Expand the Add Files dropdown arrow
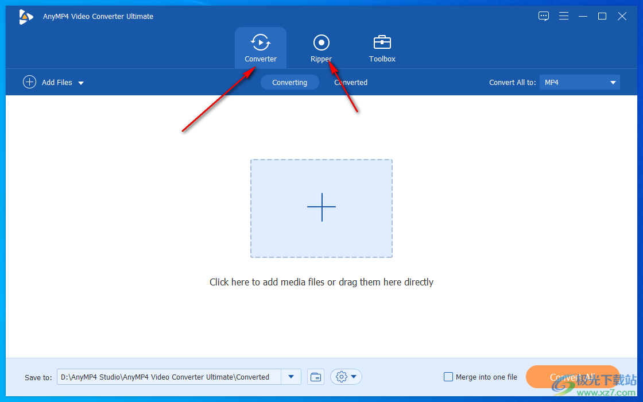 (81, 83)
